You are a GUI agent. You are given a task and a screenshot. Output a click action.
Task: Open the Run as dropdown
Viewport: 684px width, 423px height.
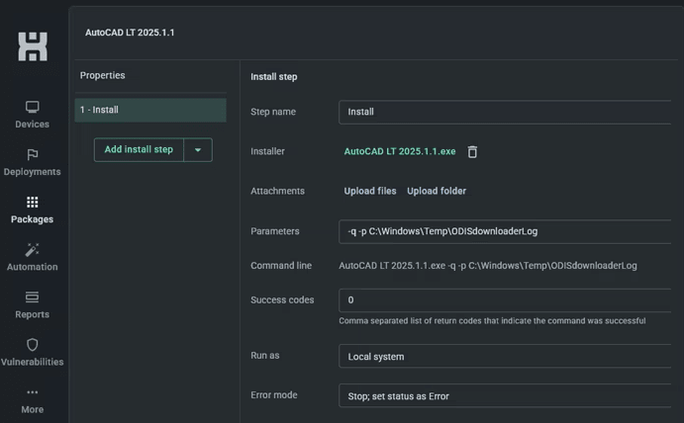(x=505, y=357)
